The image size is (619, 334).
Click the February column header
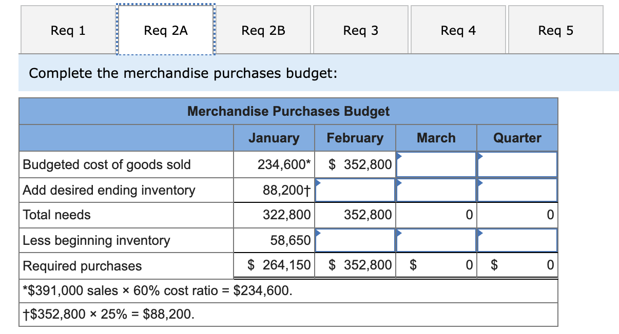355,138
